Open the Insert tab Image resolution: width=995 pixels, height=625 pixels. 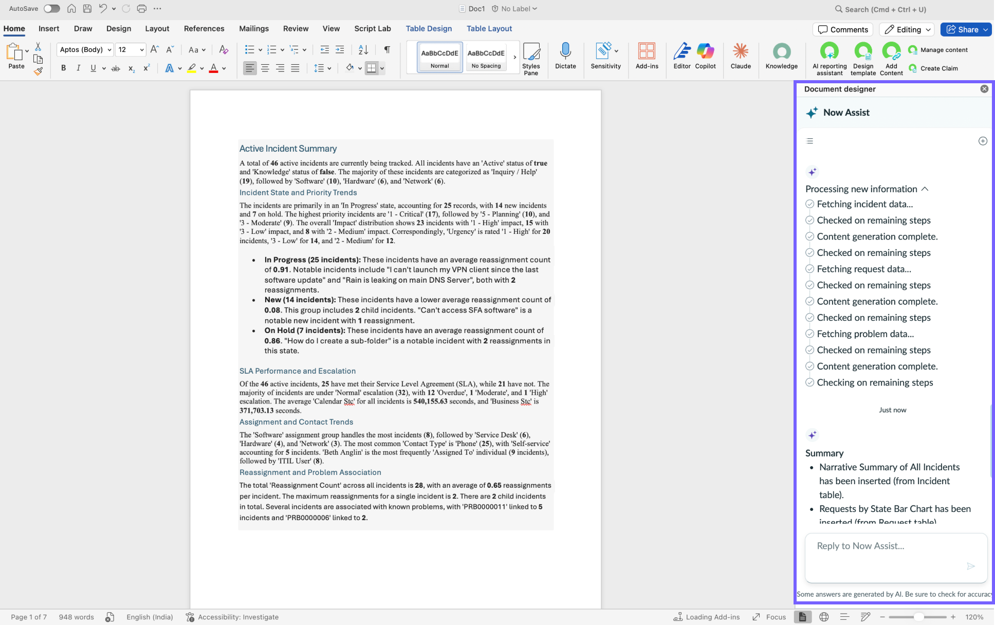click(49, 29)
